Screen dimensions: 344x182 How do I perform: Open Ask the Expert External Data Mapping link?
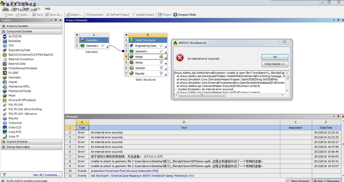click(142, 176)
